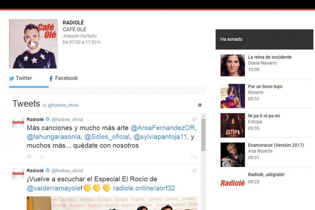Select the Twitter tab
Screen dimensions: 315x210
pos(21,78)
